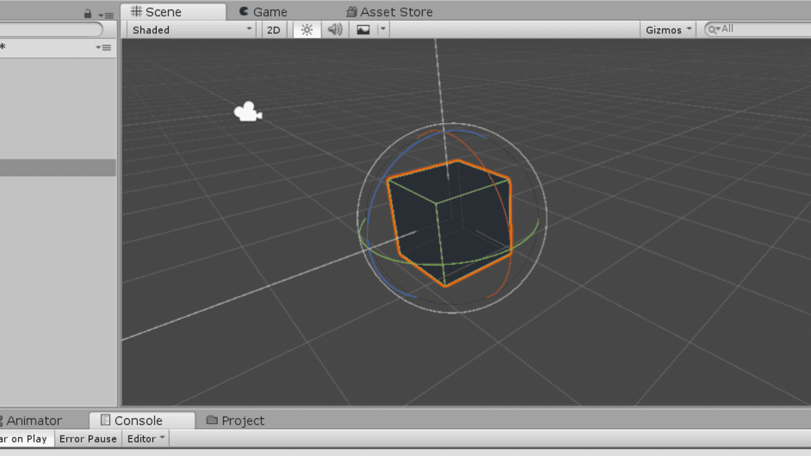The width and height of the screenshot is (811, 456).
Task: Click the Project folder icon
Action: click(212, 420)
